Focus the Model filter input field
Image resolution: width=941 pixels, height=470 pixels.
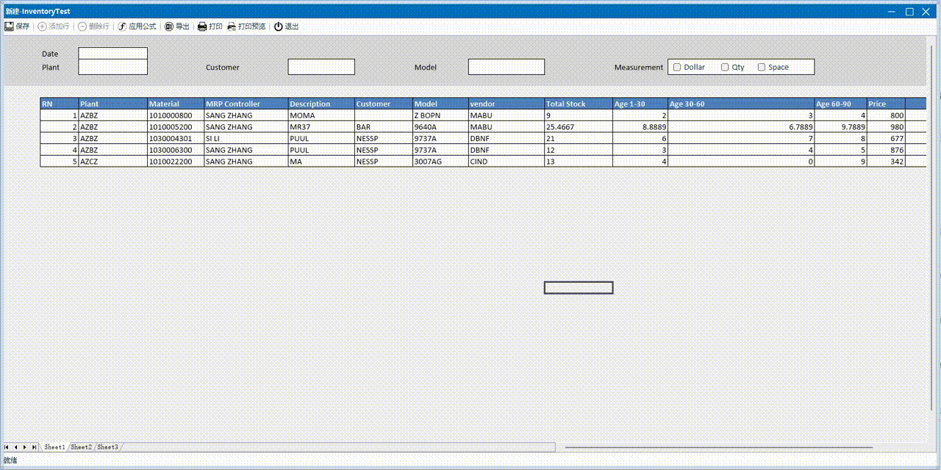click(507, 67)
